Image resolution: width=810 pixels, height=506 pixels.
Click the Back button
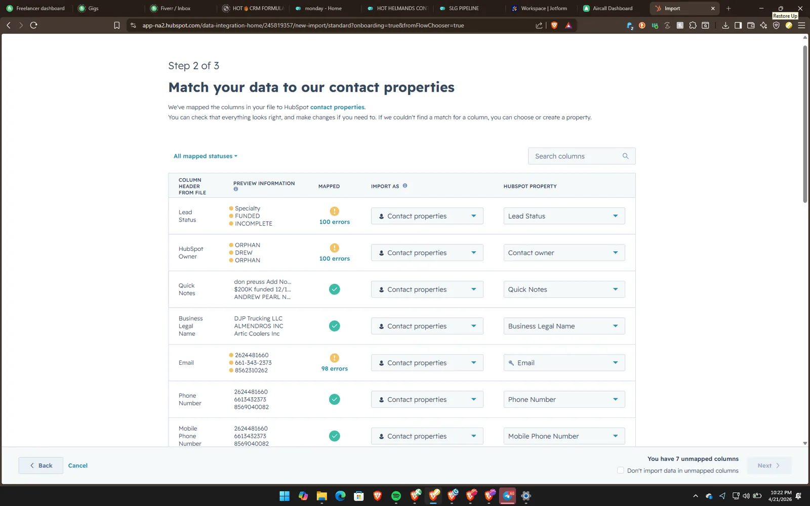click(x=41, y=466)
